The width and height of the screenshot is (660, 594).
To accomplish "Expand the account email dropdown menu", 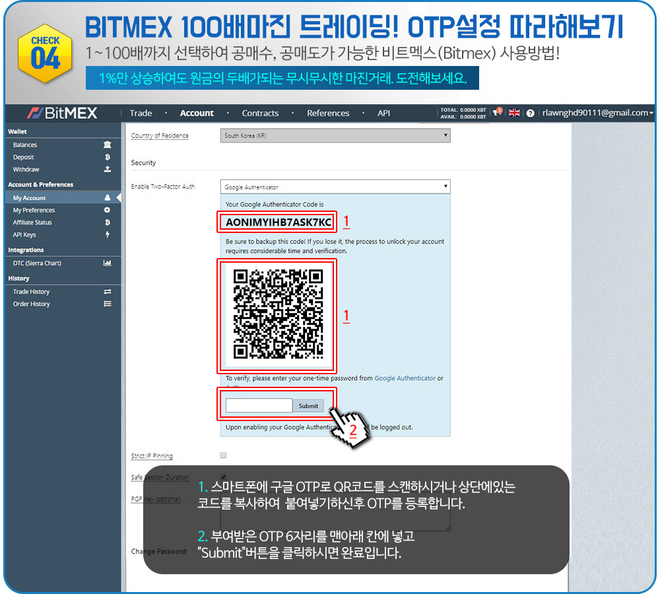I will pyautogui.click(x=597, y=113).
